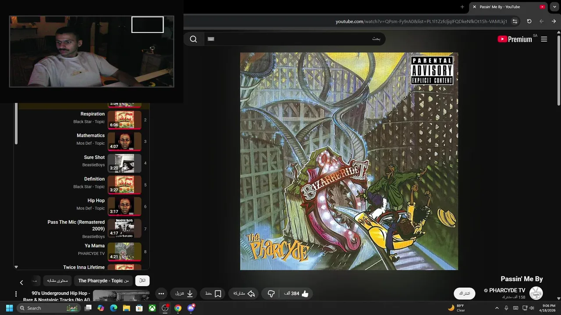
Task: Click the Windows taskbar Search box
Action: tap(48, 308)
